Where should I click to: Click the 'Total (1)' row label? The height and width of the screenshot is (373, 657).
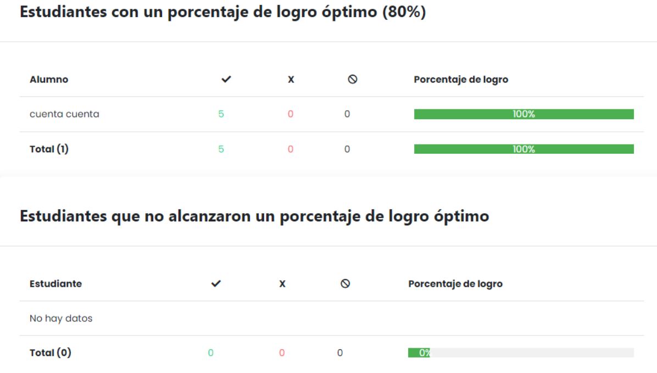49,149
